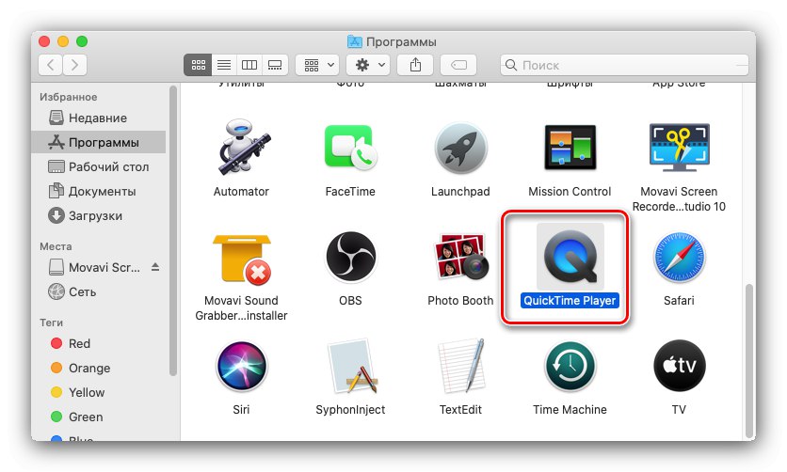787x472 pixels.
Task: Click the Edit Tags toolbar button
Action: click(458, 65)
